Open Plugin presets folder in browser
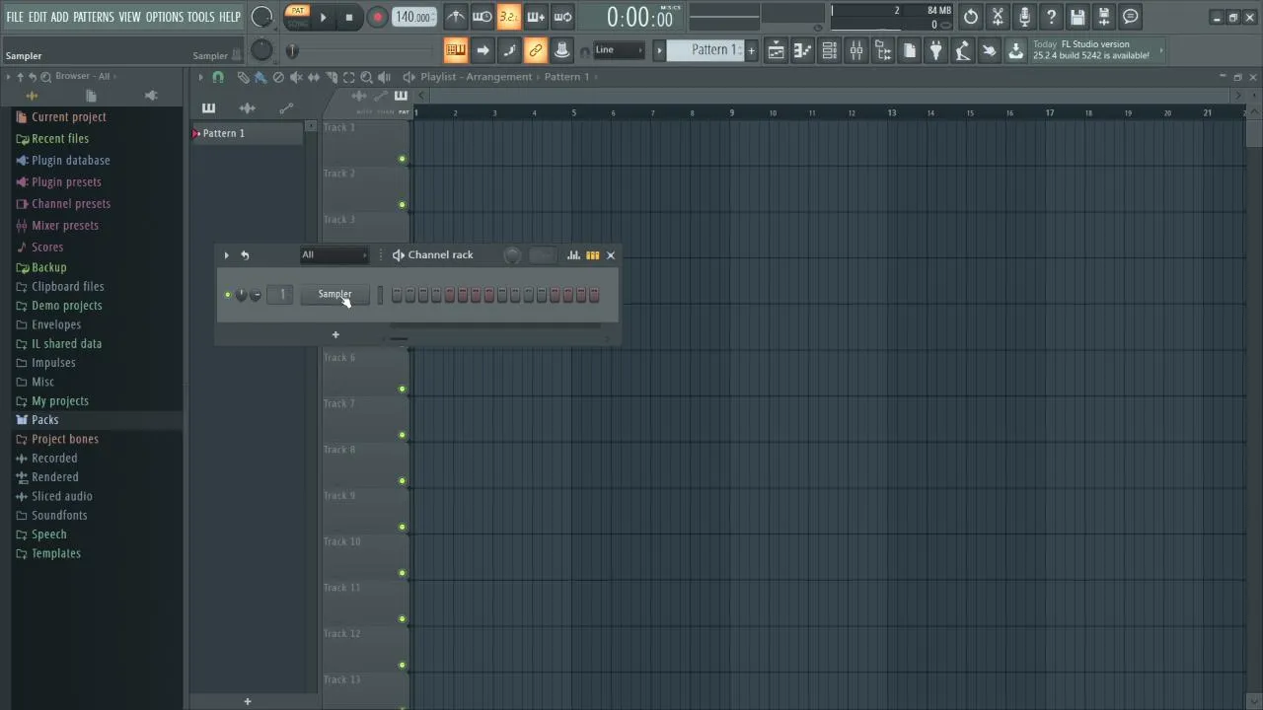The height and width of the screenshot is (710, 1263). tap(66, 182)
